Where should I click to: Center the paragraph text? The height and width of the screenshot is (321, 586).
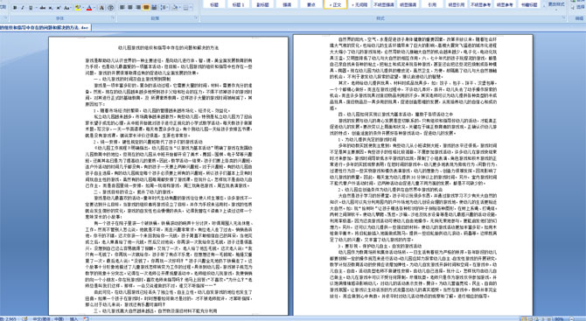click(x=130, y=8)
